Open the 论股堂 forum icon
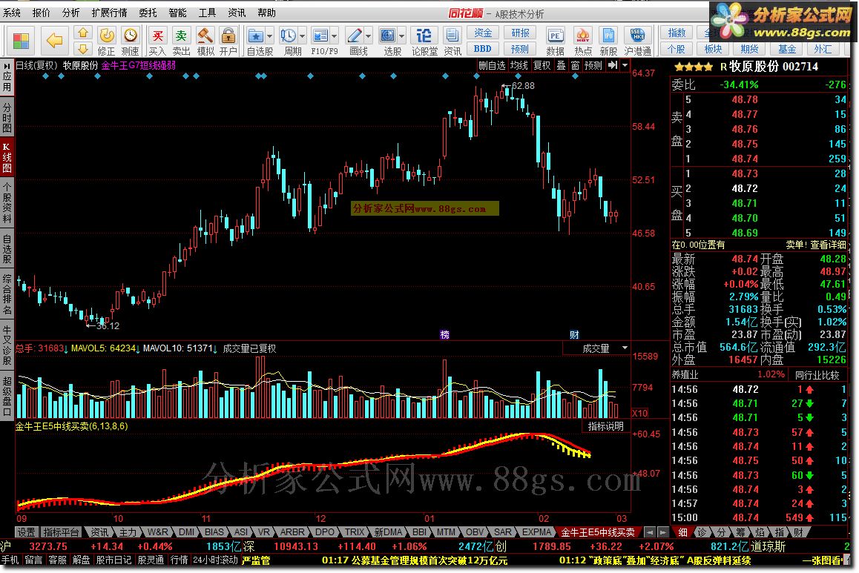 pyautogui.click(x=424, y=36)
